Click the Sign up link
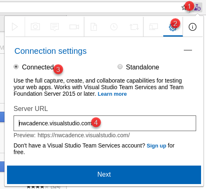The width and height of the screenshot is (206, 189). (156, 146)
